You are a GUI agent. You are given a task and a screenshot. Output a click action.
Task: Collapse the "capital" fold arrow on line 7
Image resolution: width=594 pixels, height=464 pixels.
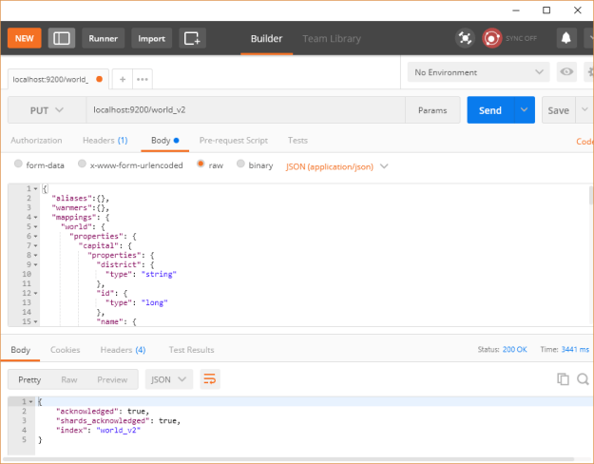(x=35, y=245)
